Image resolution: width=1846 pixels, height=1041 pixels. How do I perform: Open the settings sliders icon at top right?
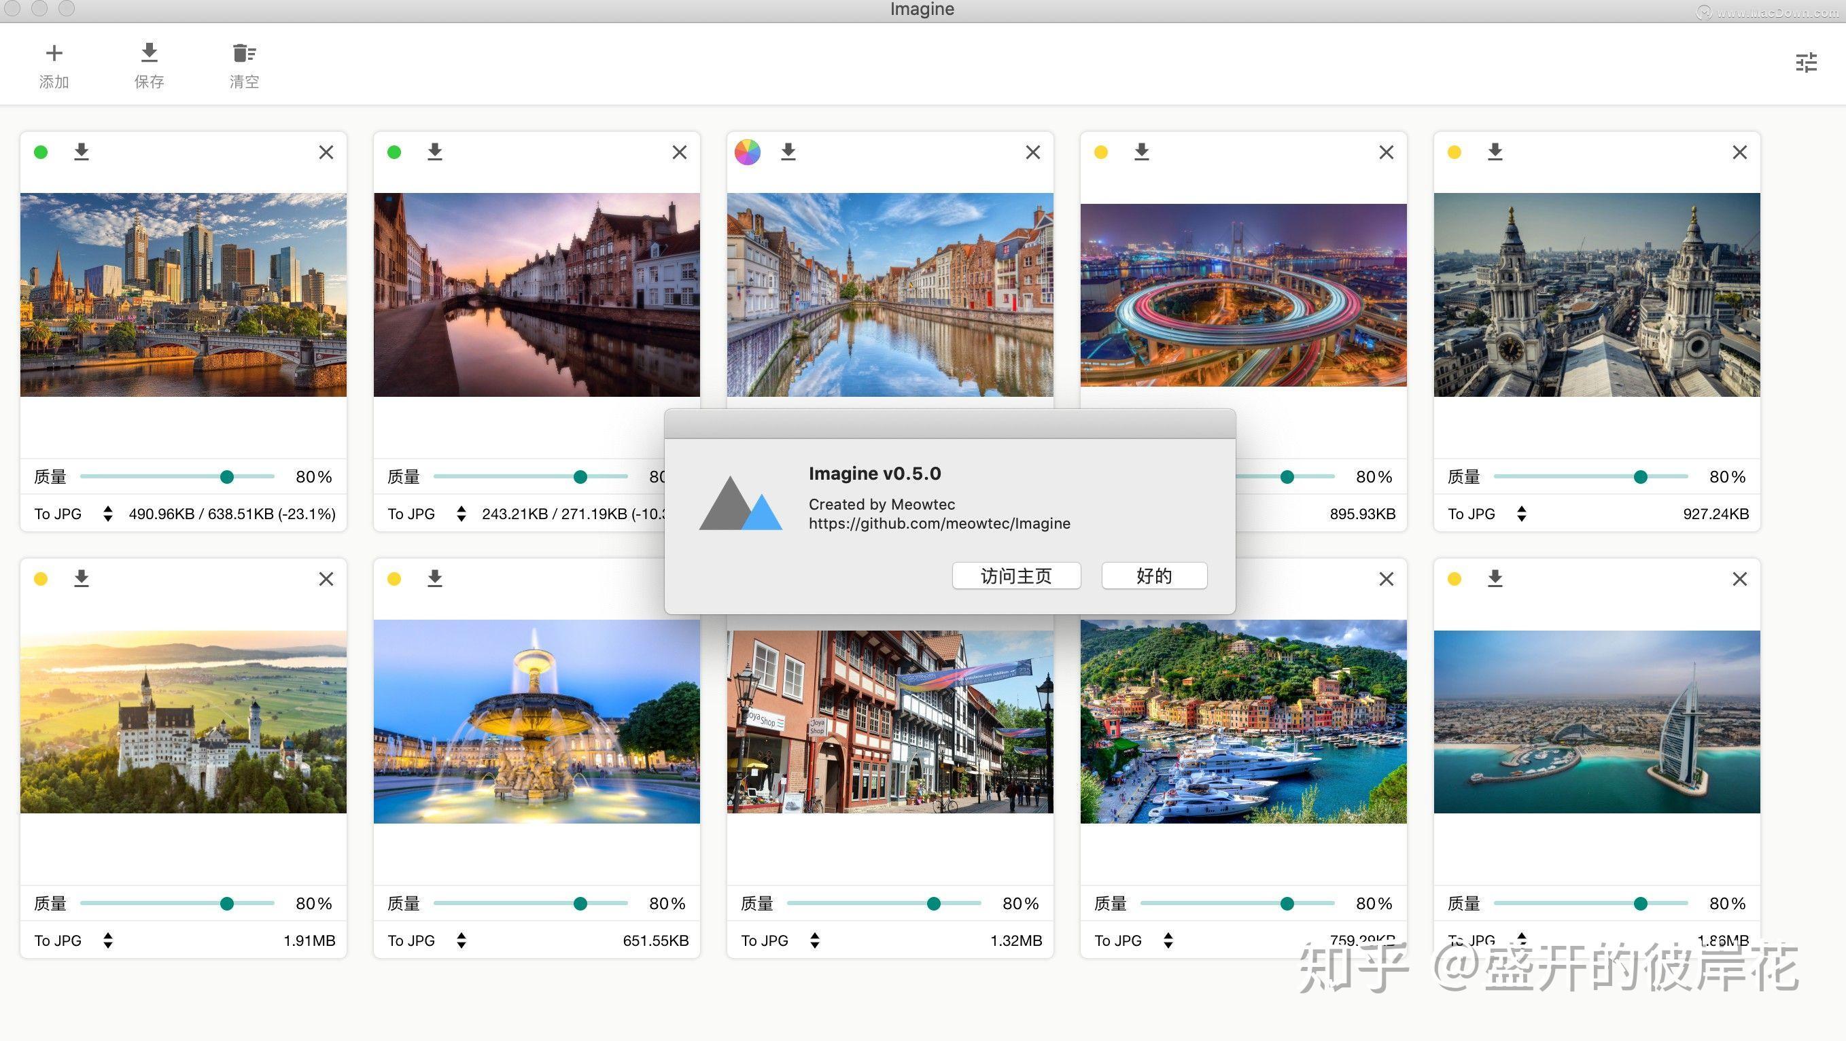[1806, 63]
